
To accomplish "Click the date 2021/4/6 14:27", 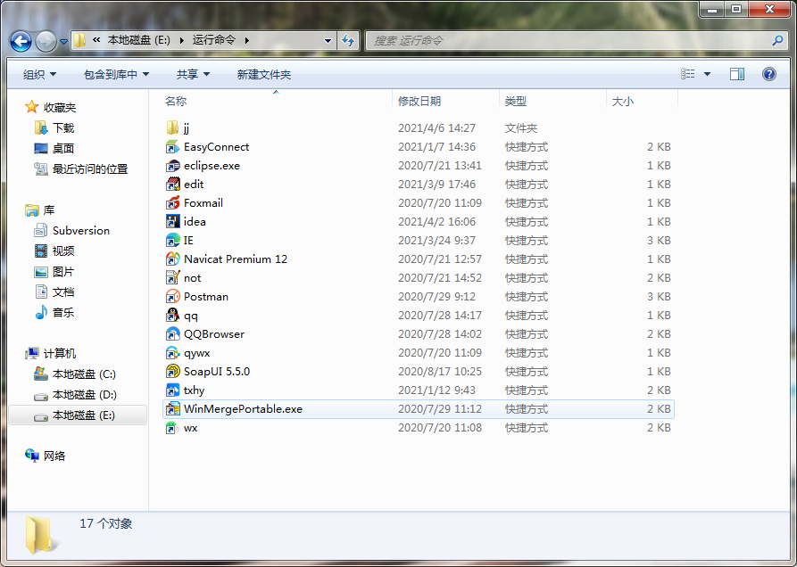I will [x=436, y=127].
